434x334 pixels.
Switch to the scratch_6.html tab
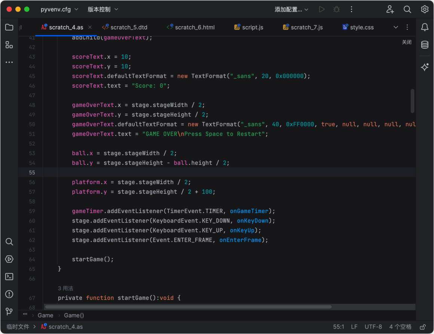click(191, 27)
